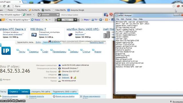Bookmark this page with the star
The image size is (183, 103).
[174, 6]
